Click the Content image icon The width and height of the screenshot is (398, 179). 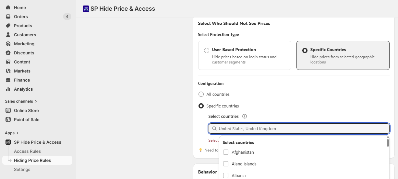click(8, 62)
